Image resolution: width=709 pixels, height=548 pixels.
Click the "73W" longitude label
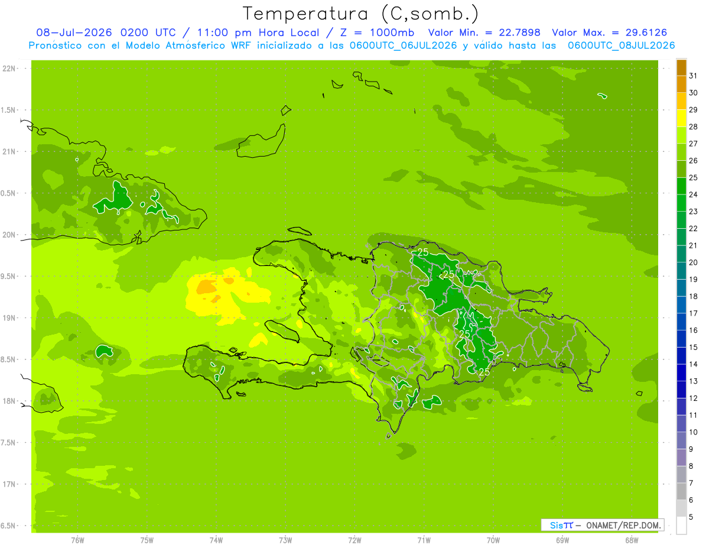click(285, 540)
